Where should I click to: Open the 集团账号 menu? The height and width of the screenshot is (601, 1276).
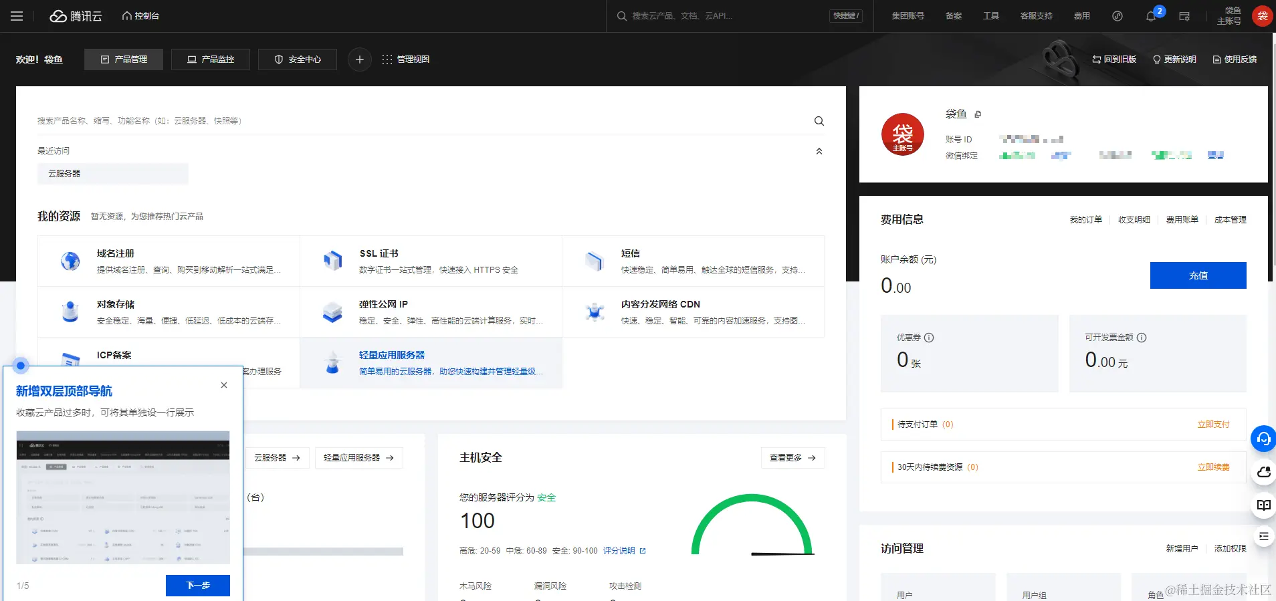[908, 16]
